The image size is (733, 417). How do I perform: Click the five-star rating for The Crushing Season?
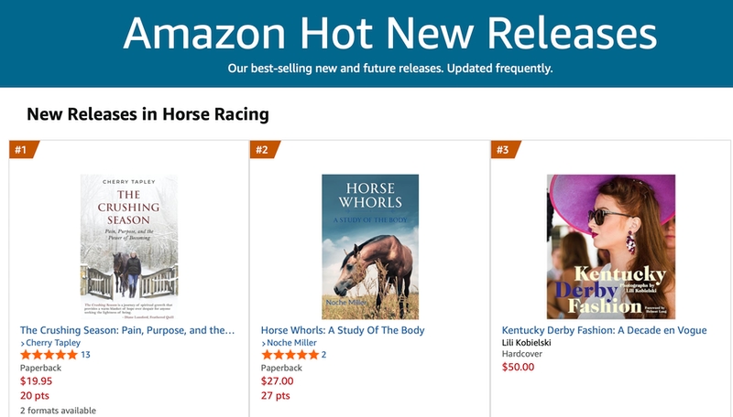[x=49, y=355]
